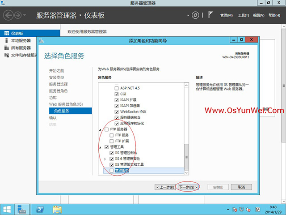This screenshot has height=215, width=286.
Task: Click the 仪表板 dashboard icon in sidebar
Action: (x=7, y=33)
